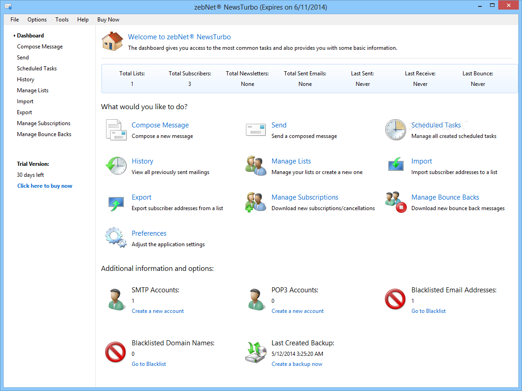Select Manage Bounce Backs in the sidebar
Image resolution: width=522 pixels, height=391 pixels.
pyautogui.click(x=44, y=134)
